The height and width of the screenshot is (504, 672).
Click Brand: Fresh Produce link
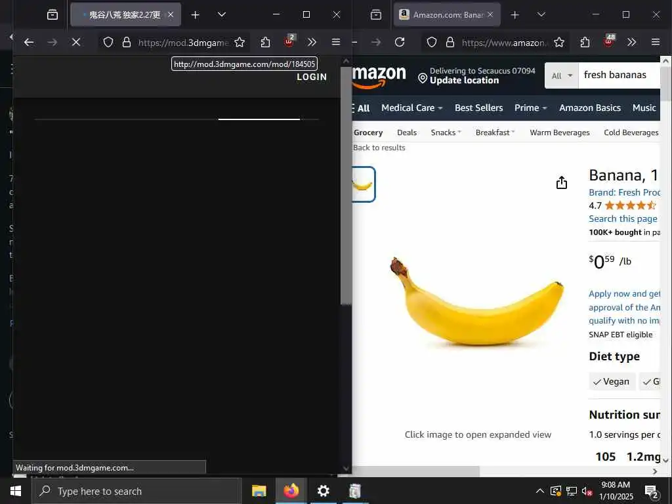click(x=624, y=192)
